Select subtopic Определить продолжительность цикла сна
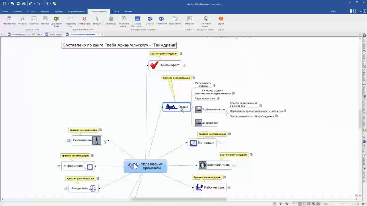The width and height of the screenshot is (367, 206). (256, 111)
